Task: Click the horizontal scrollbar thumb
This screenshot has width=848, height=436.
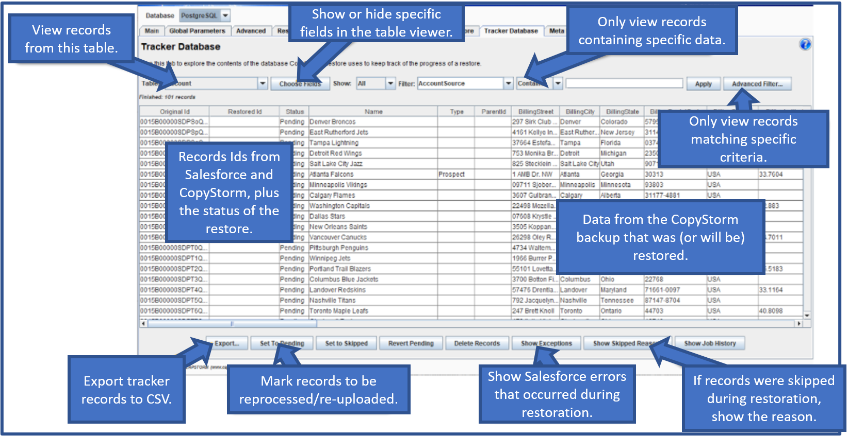Action: (x=233, y=324)
